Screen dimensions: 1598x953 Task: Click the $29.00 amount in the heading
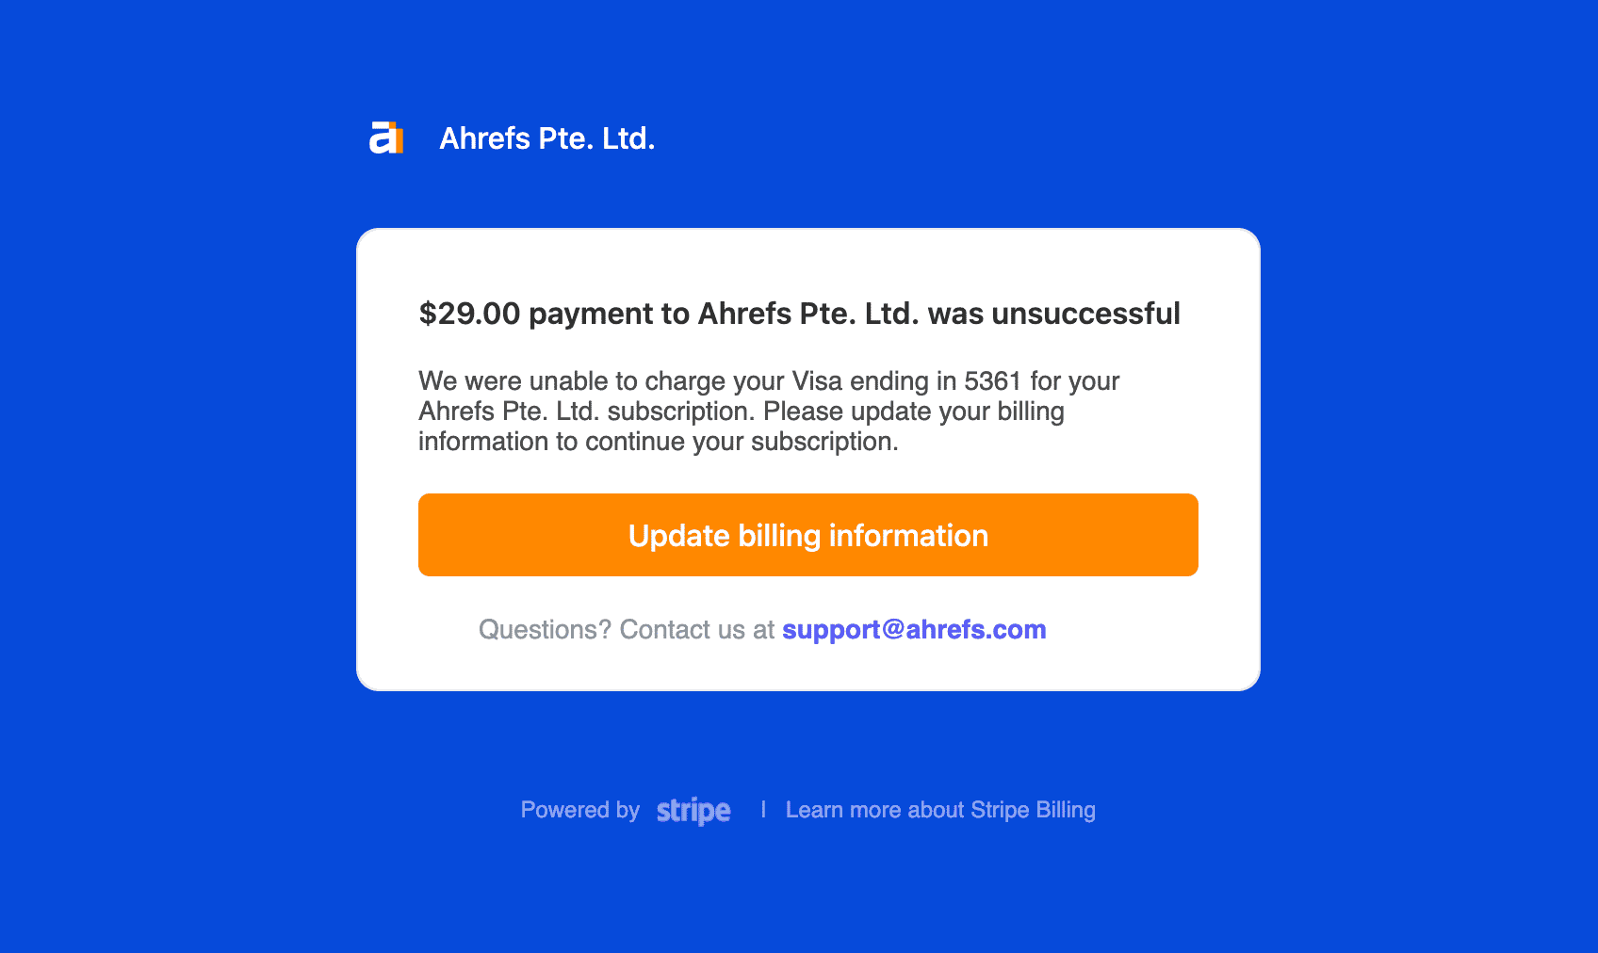[469, 314]
